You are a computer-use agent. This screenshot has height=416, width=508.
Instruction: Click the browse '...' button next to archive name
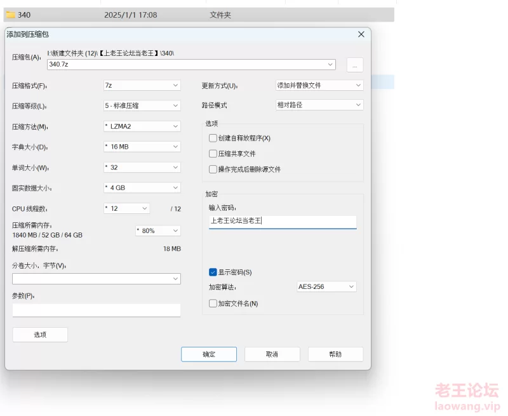tap(355, 65)
